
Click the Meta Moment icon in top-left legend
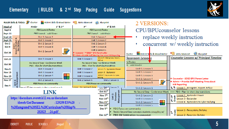pos(75,22)
